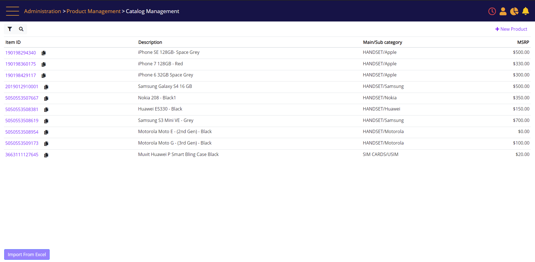Select the $300.00 MSRP value
The width and height of the screenshot is (535, 262).
coord(521,75)
